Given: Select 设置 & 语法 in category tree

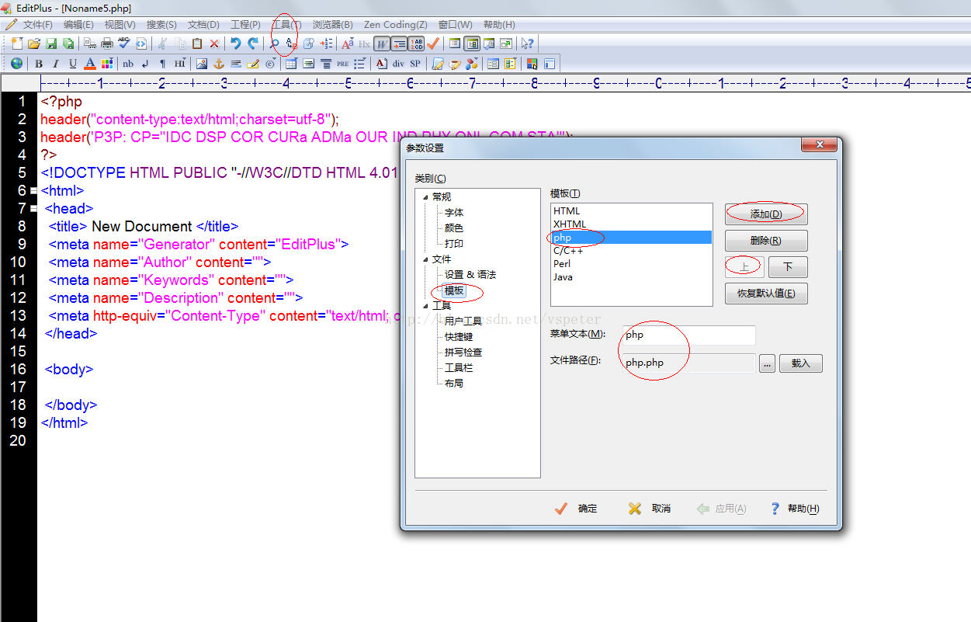Looking at the screenshot, I should [x=470, y=275].
